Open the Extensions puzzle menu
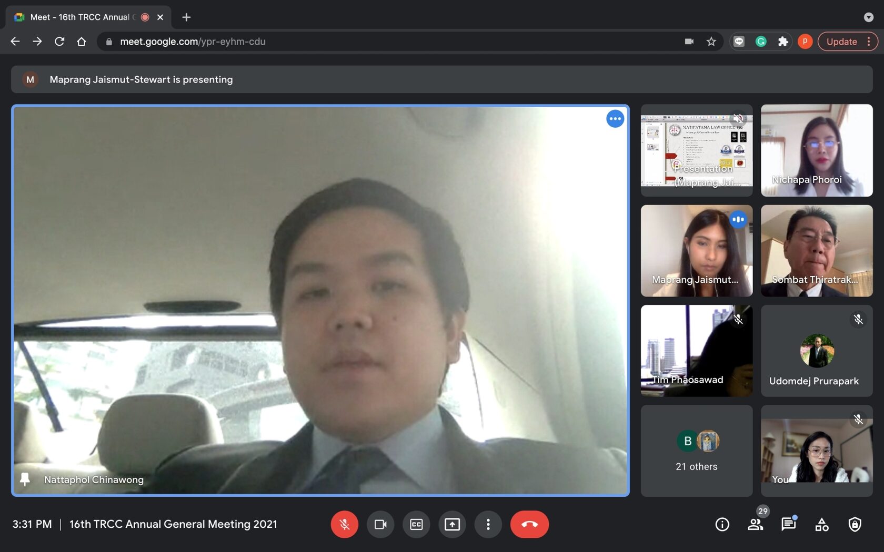 [x=783, y=42]
